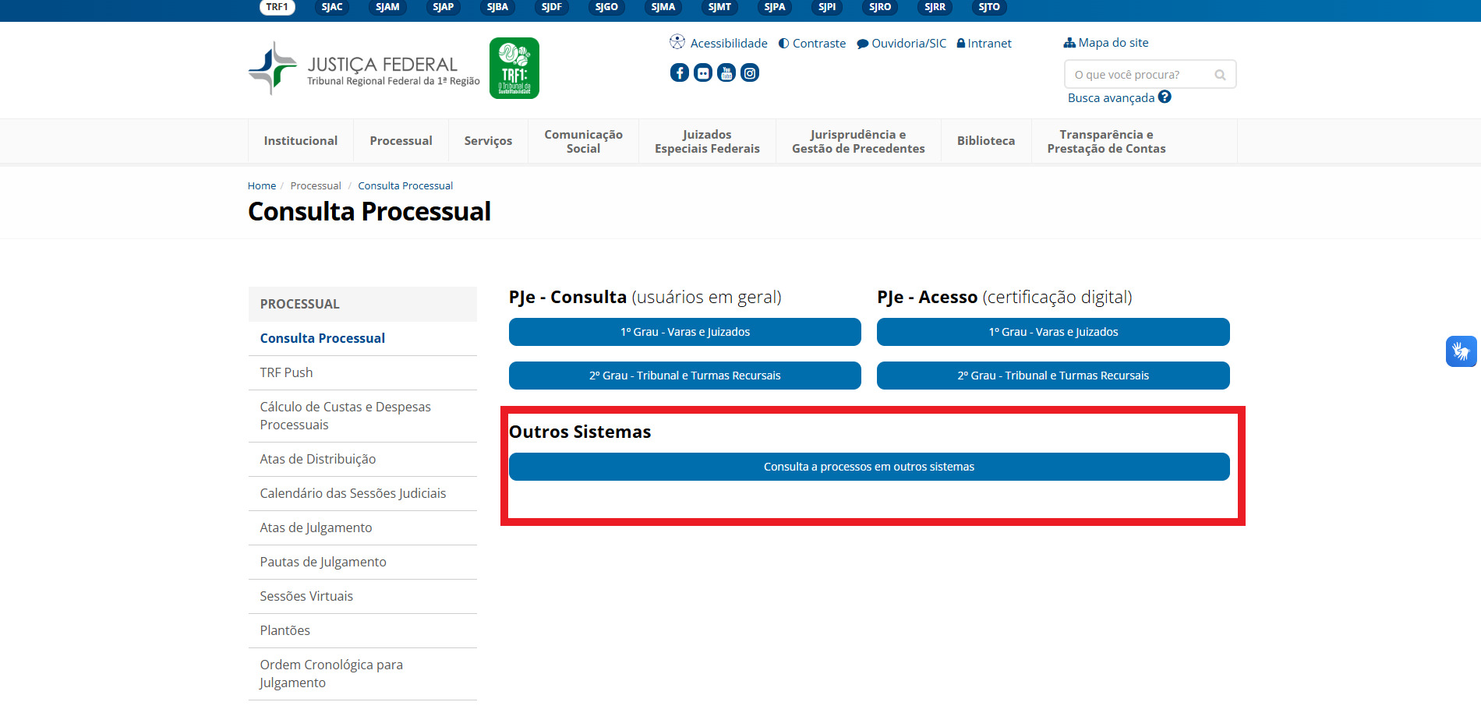Click the TRF1 sustainability green logo
Image resolution: width=1481 pixels, height=709 pixels.
[514, 69]
